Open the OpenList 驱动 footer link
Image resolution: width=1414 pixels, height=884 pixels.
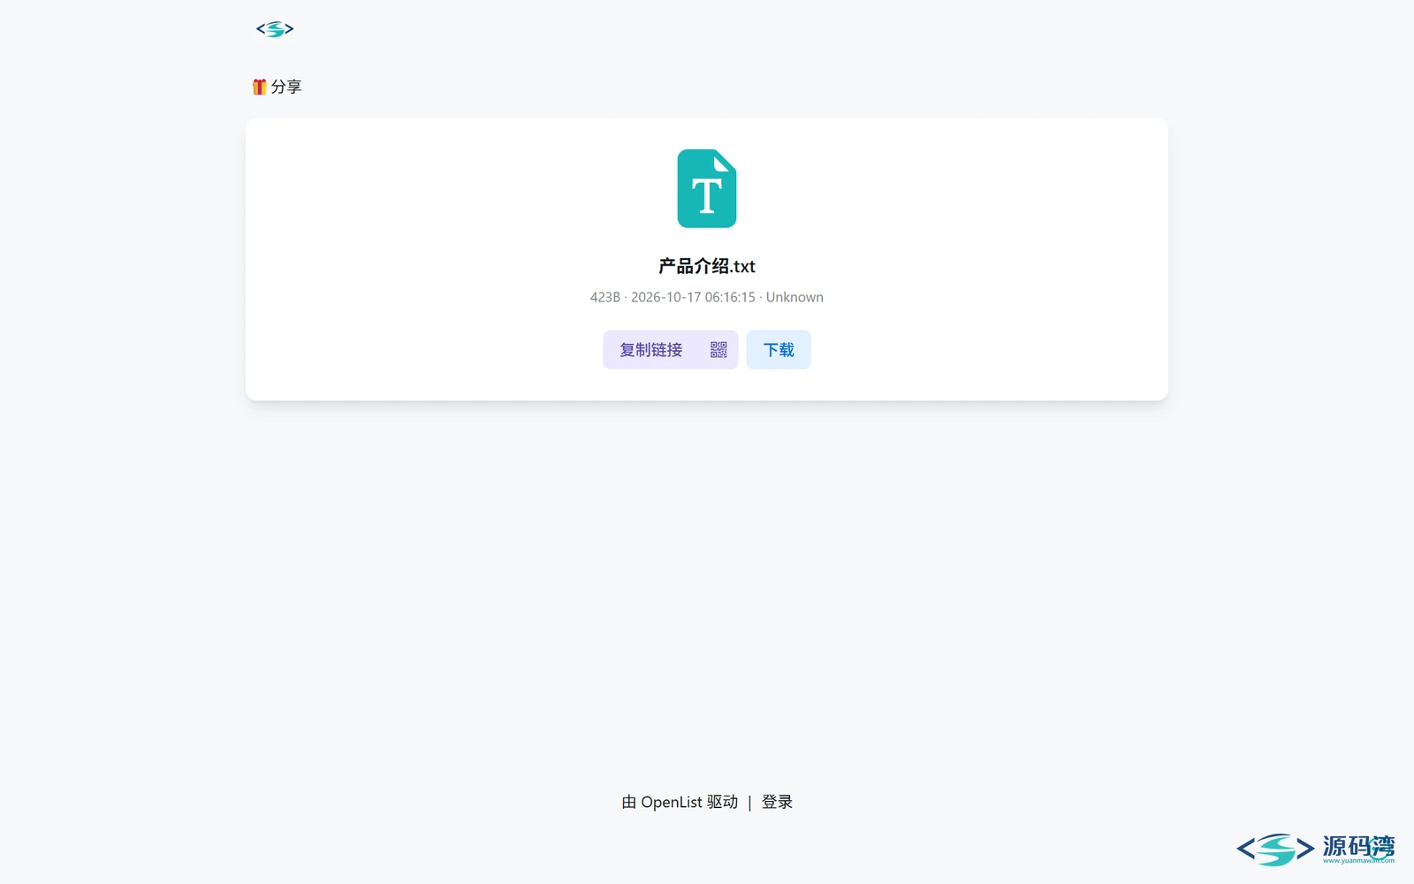[680, 802]
